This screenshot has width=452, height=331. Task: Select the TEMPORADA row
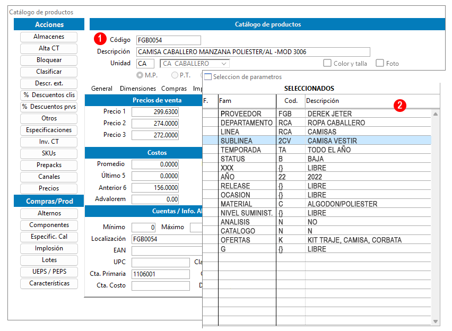point(317,150)
